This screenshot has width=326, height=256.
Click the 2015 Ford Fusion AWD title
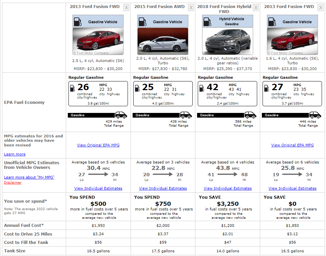(x=159, y=7)
